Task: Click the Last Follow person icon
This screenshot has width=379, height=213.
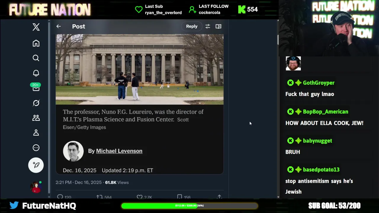Action: [192, 10]
